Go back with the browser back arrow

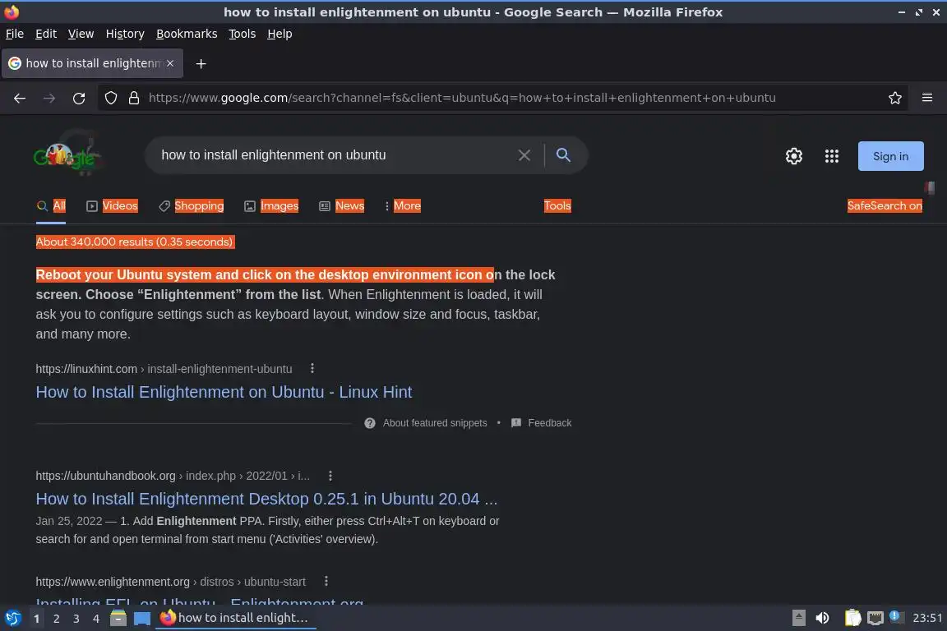point(20,98)
